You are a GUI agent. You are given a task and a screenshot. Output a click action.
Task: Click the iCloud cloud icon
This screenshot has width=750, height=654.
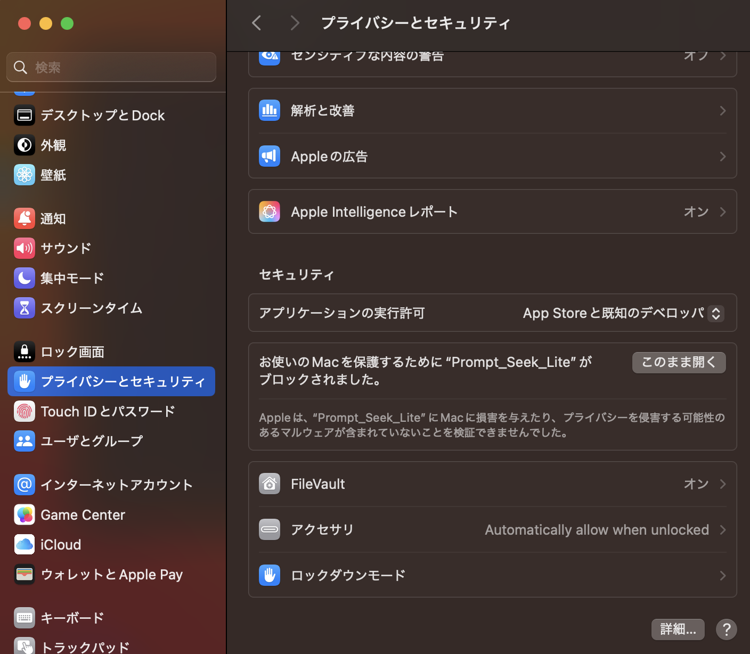(x=25, y=544)
